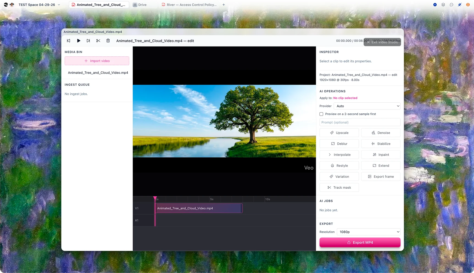Enable Preview on a 2-second sample first

point(321,114)
